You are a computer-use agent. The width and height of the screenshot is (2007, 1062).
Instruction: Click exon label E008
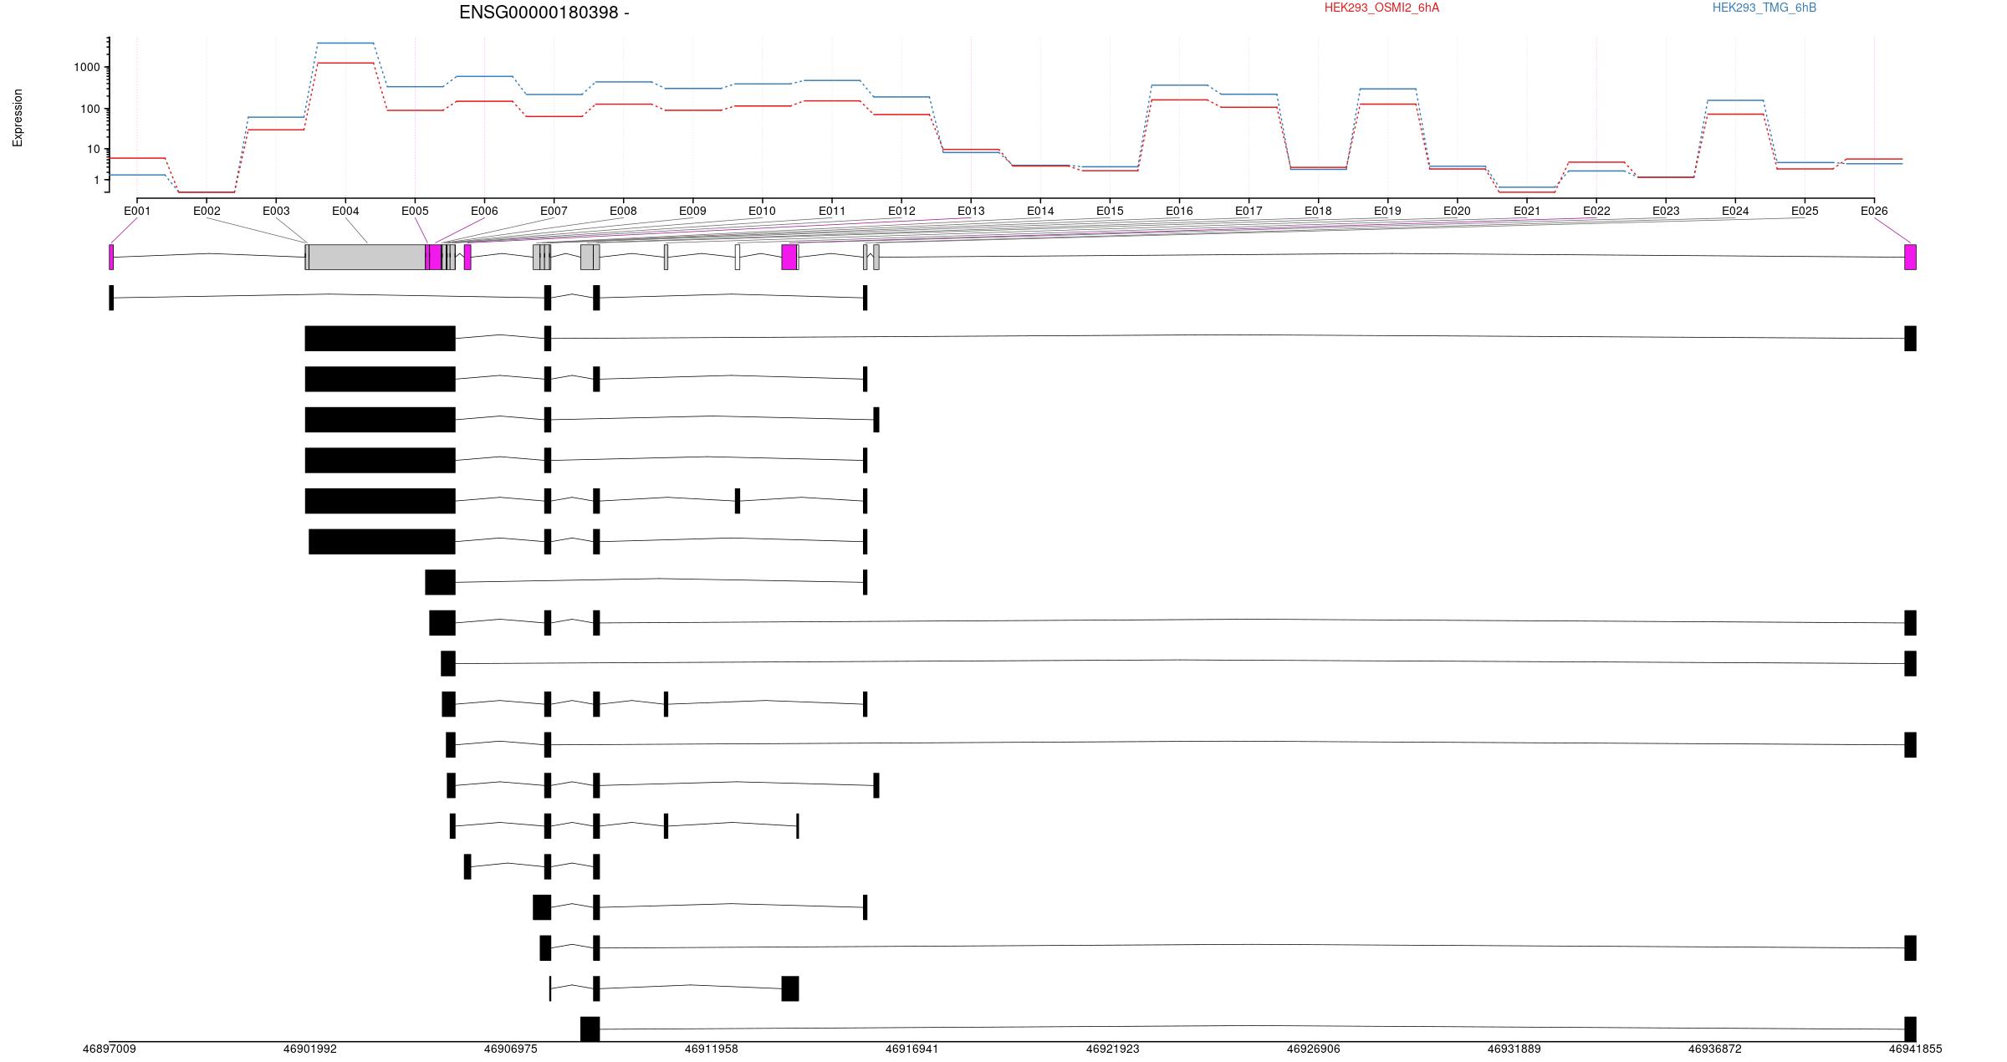pos(623,212)
